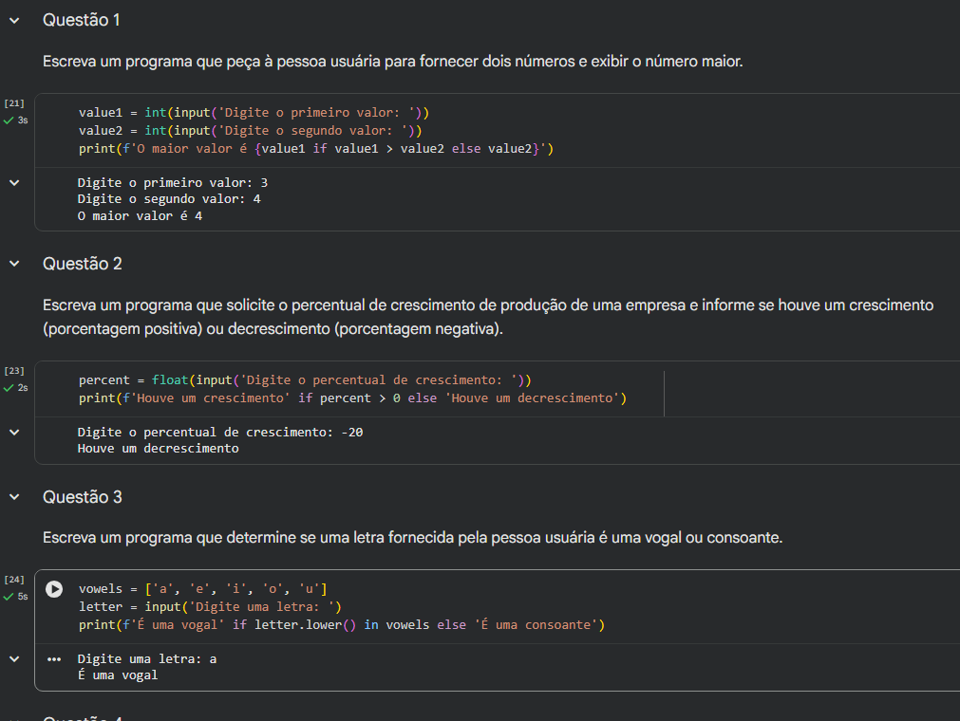Click the Questão 3 description text
The height and width of the screenshot is (721, 960).
[x=413, y=538]
